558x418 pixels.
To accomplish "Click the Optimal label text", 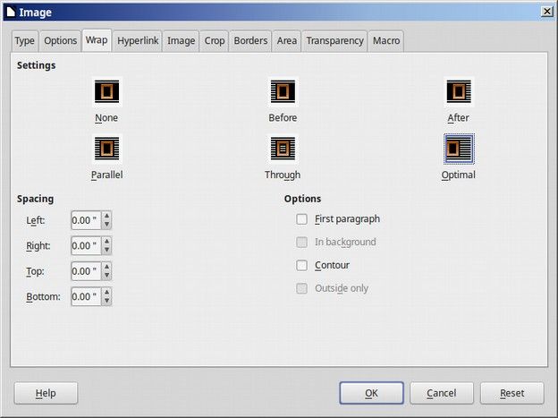I will pyautogui.click(x=459, y=175).
